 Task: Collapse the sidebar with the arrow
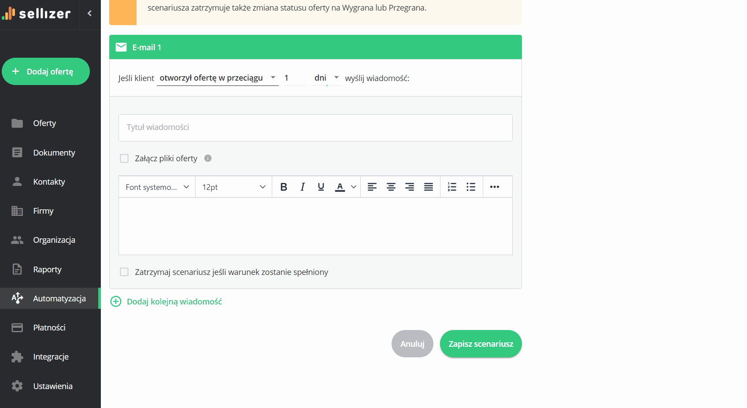(x=90, y=13)
